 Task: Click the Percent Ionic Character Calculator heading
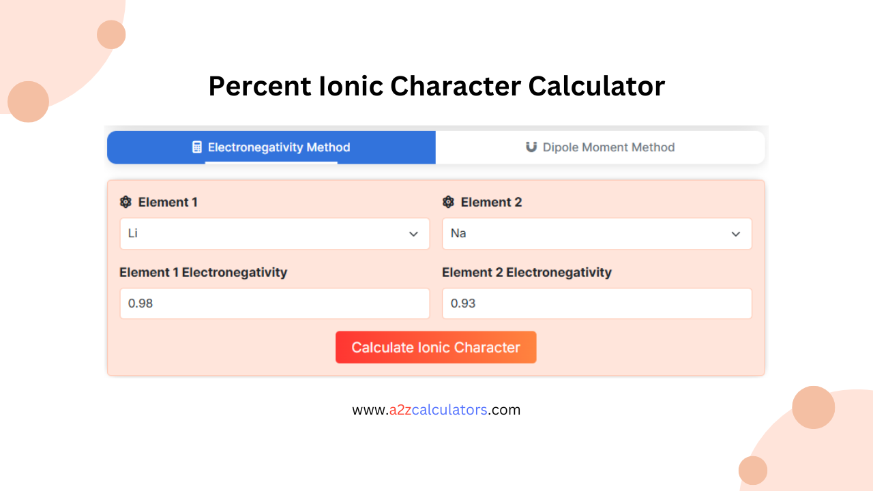point(436,86)
